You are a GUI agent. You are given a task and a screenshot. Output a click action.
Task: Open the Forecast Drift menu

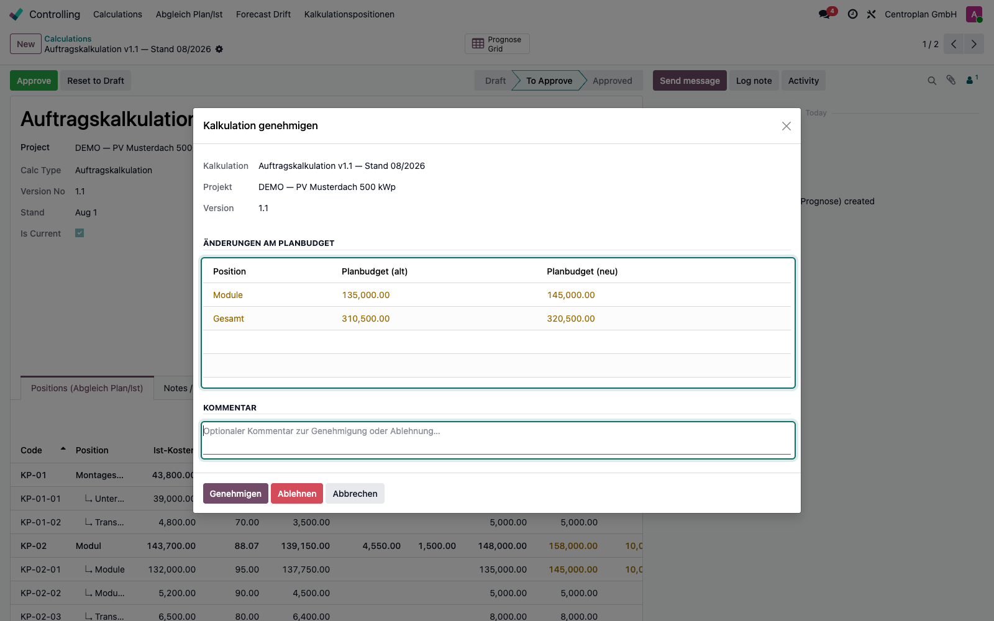[x=263, y=14]
